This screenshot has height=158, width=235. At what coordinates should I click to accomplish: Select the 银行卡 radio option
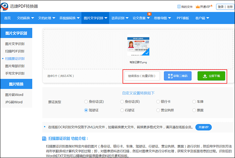(x=158, y=101)
